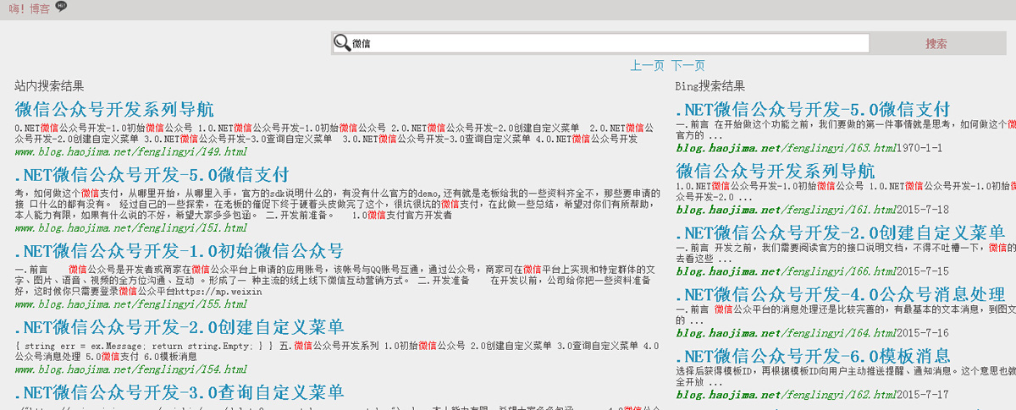Click date text 2015-7-16
Viewport: 1016px width, 410px height.
point(922,333)
